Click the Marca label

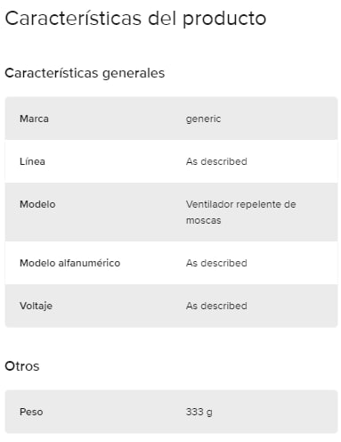pos(34,119)
